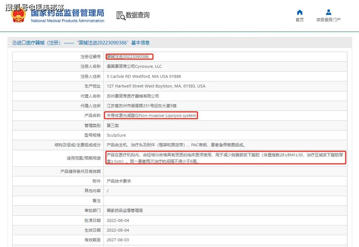Click the 注册人名称 row label
Viewport: 359px width, 247px height.
click(90, 66)
